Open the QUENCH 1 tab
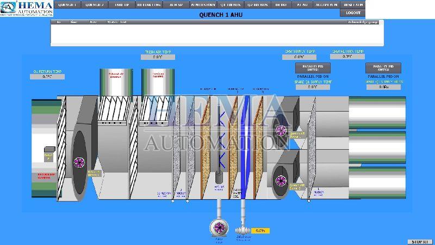Image resolution: width=435 pixels, height=245 pixels. coord(67,5)
